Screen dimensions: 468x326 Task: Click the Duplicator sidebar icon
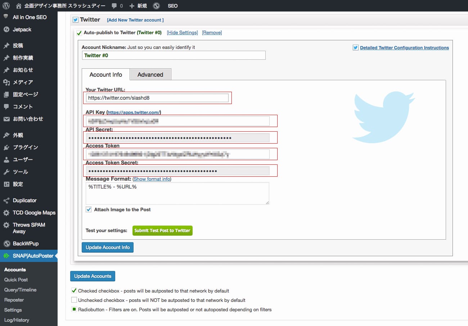click(6, 200)
